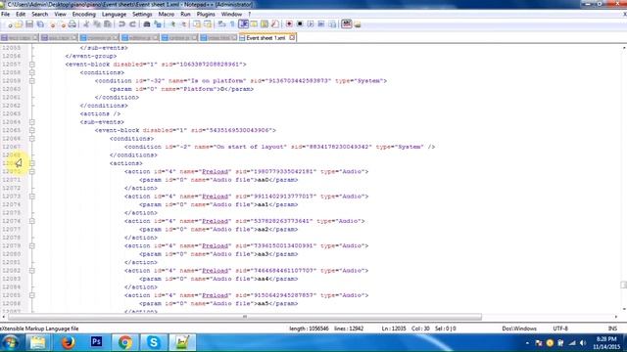
Task: Collapse Preload action fold at line 12079
Action: click(32, 245)
